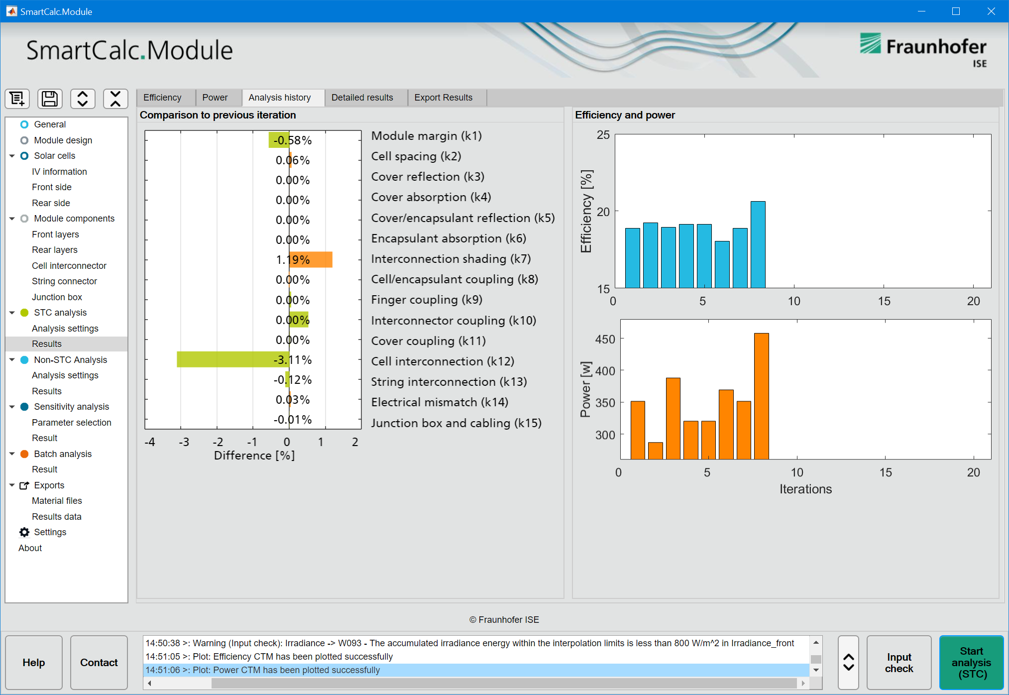This screenshot has height=695, width=1009.
Task: Open Analysis settings under Non-STC Analysis
Action: click(65, 375)
